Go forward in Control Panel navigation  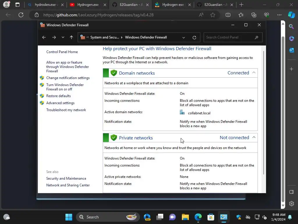tap(54, 37)
